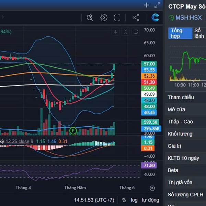Click the Giá trị row
The width and height of the screenshot is (206, 206).
185,146
